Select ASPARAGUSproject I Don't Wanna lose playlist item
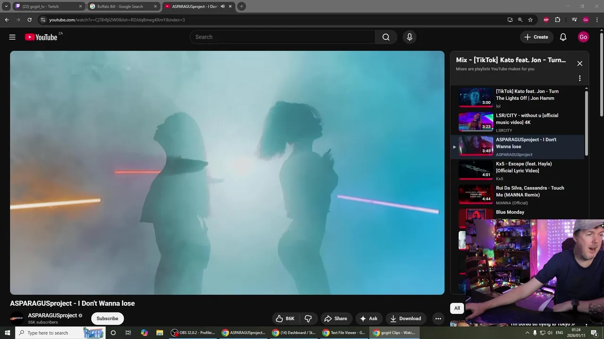Image resolution: width=604 pixels, height=339 pixels. coord(517,147)
